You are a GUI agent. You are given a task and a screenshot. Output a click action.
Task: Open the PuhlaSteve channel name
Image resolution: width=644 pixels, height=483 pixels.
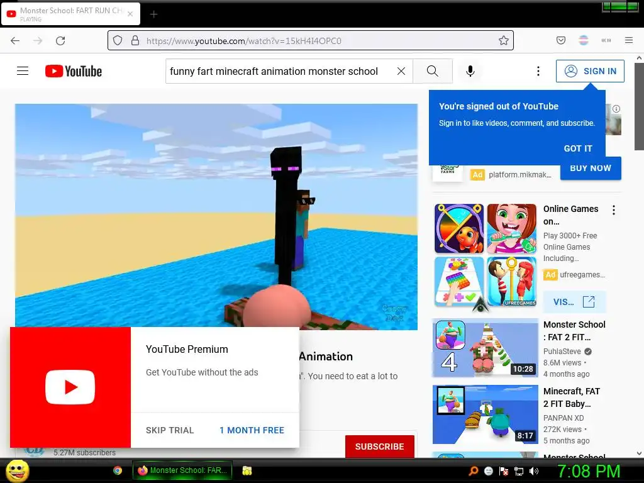[x=562, y=351]
